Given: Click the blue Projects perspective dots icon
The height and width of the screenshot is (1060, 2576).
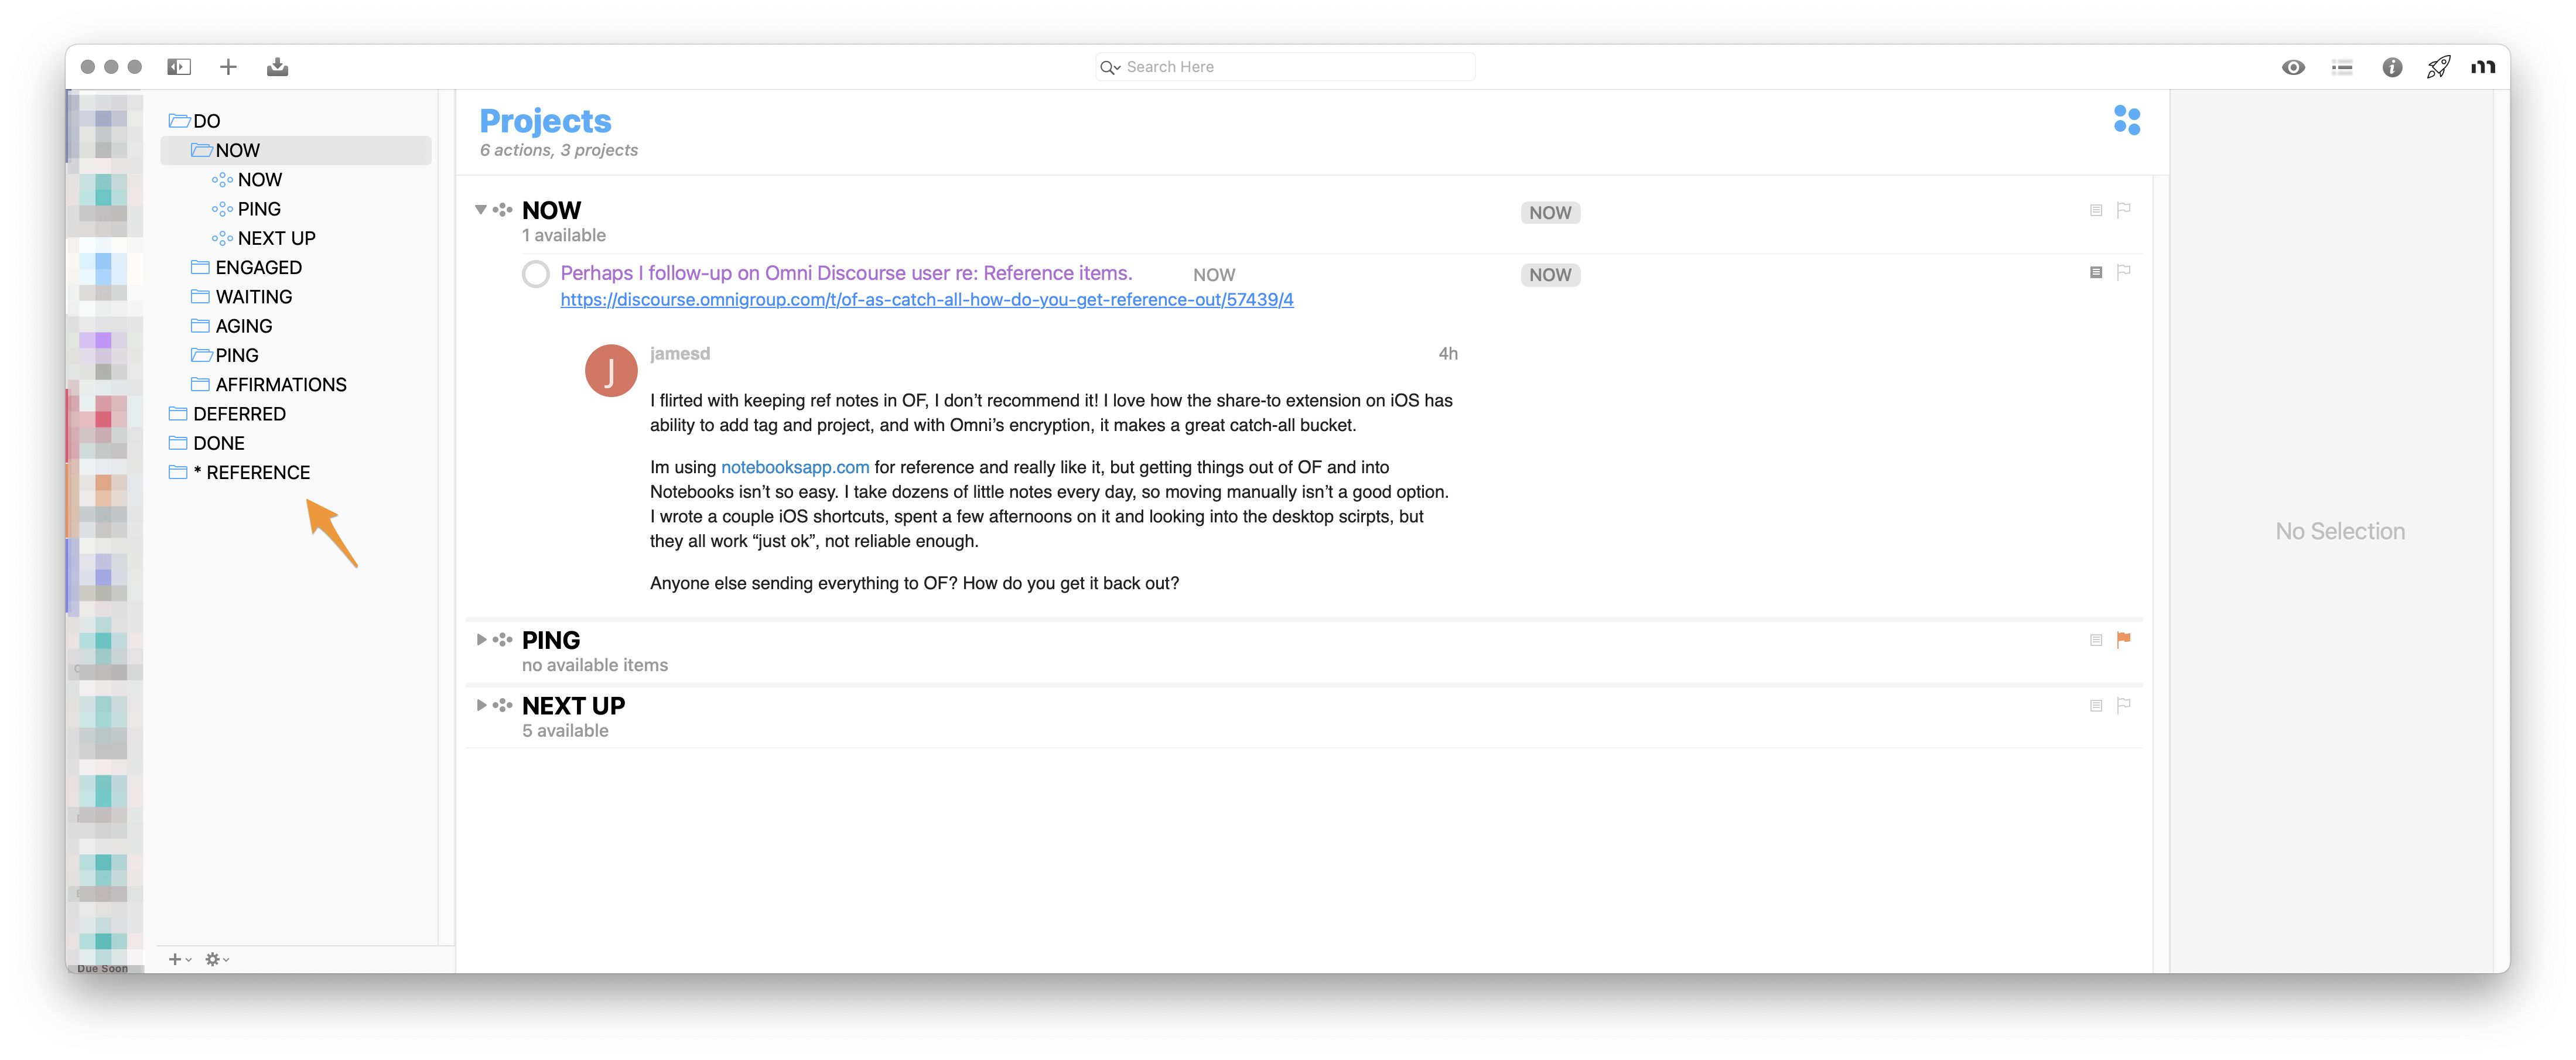Looking at the screenshot, I should point(2126,120).
